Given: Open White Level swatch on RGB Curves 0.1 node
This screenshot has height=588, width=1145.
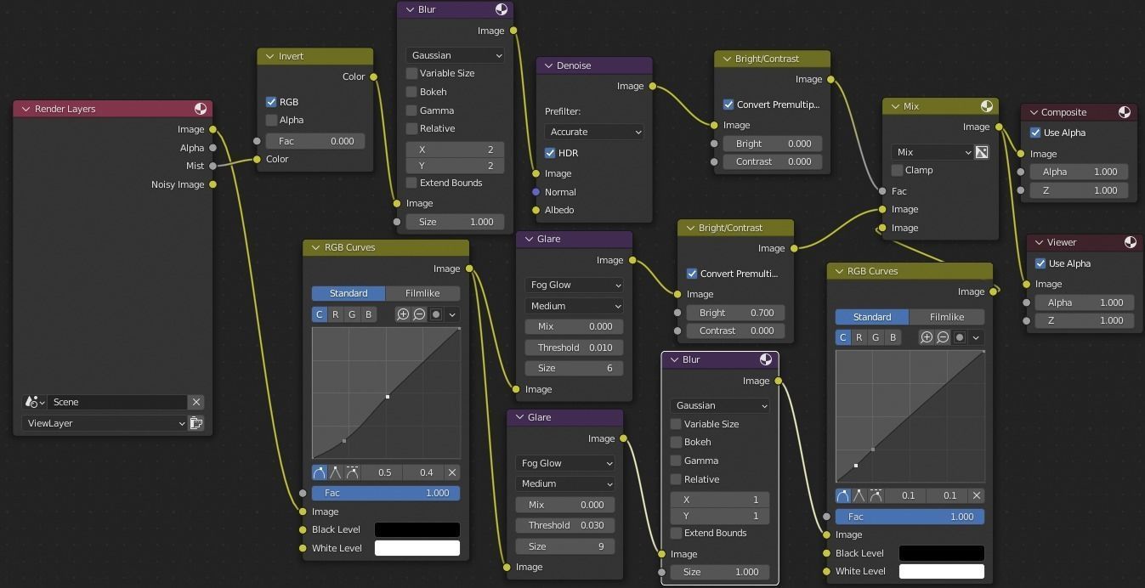Looking at the screenshot, I should tap(941, 571).
